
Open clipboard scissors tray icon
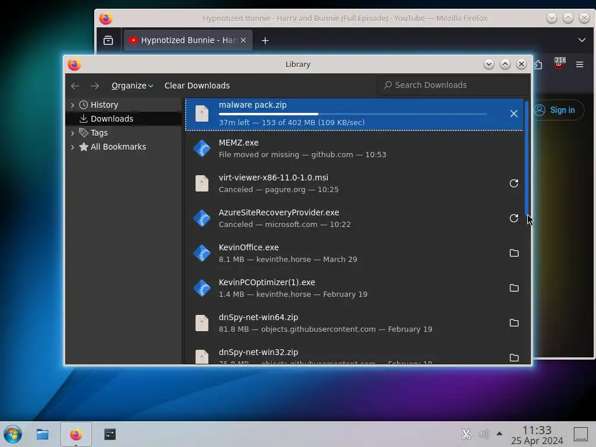point(466,434)
